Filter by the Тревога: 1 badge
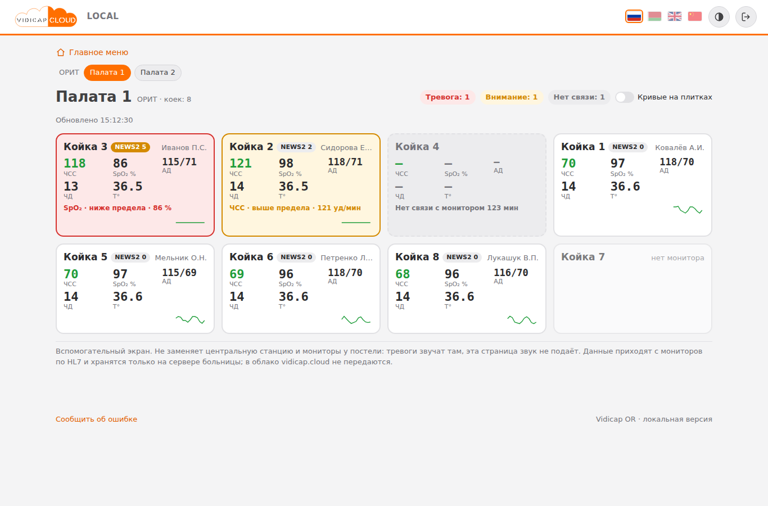768x506 pixels. 448,97
